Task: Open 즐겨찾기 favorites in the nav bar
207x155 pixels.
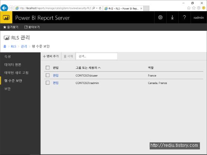Action: tap(11, 27)
